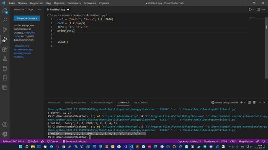Screen dimensions: 268x150
Task: Switch to the ВЫХОДНЫЕ ДАННЫЕ tab
Action: click(x=76, y=102)
